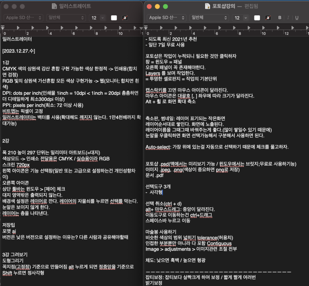The width and height of the screenshot is (309, 286).
Task: Click document icon in 포토샵강의 title bar
Action: (x=207, y=6)
